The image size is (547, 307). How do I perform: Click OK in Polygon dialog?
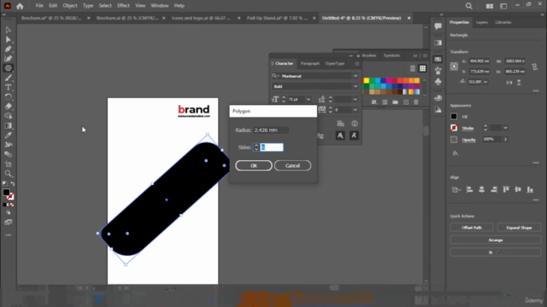pos(254,165)
